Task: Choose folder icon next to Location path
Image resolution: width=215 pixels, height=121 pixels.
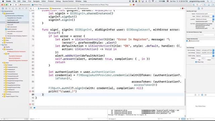Action: click(213, 22)
